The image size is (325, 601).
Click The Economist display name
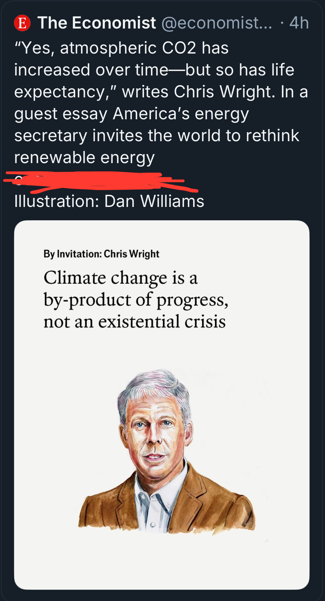tap(97, 23)
